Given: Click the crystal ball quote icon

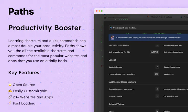Looking at the screenshot, I should pyautogui.click(x=112, y=37).
